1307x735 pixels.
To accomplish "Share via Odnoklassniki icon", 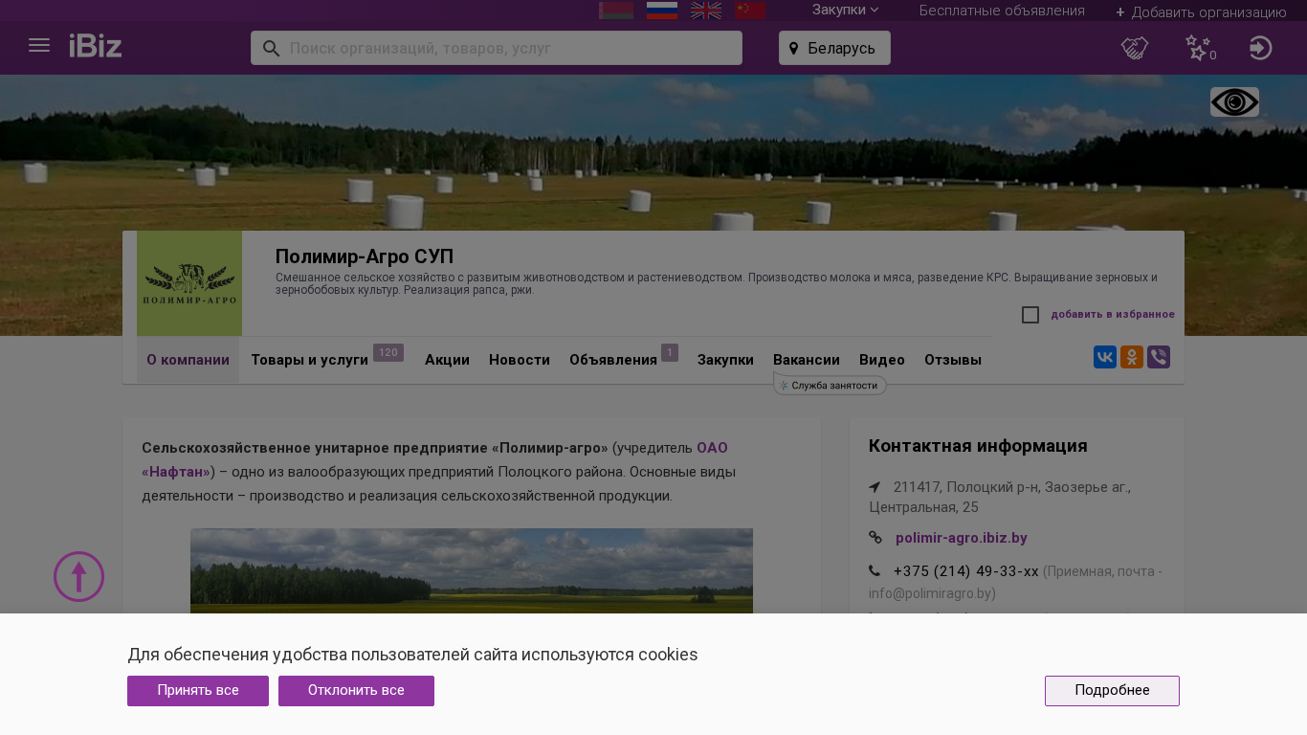I will tap(1132, 357).
